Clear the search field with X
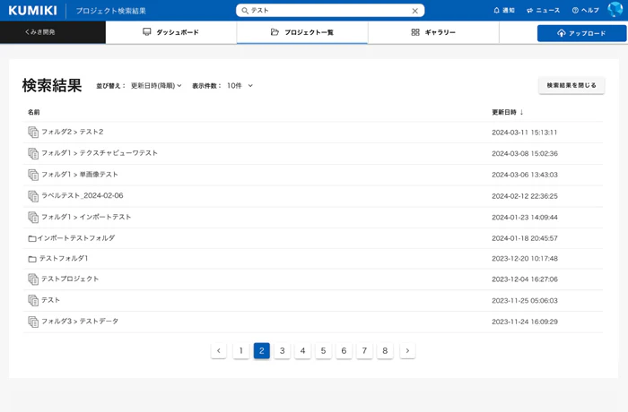The height and width of the screenshot is (412, 628). coord(414,11)
